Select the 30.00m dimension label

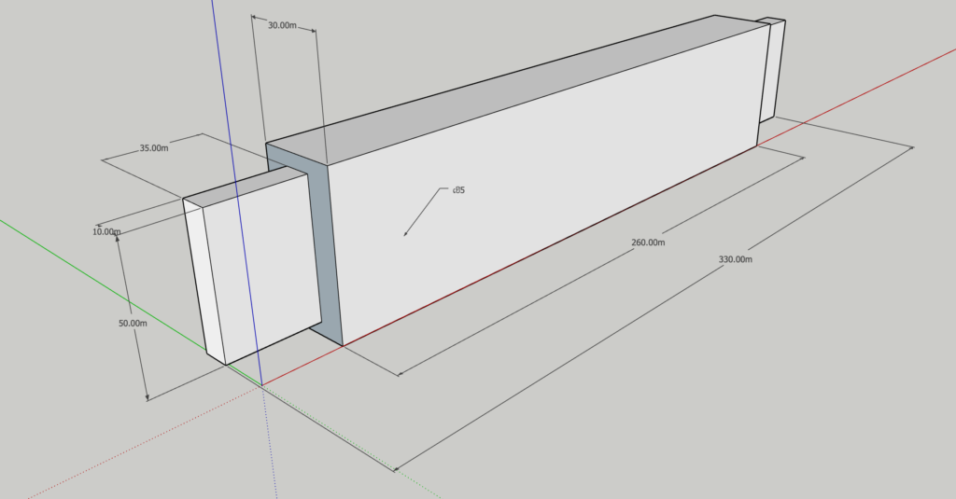point(282,26)
